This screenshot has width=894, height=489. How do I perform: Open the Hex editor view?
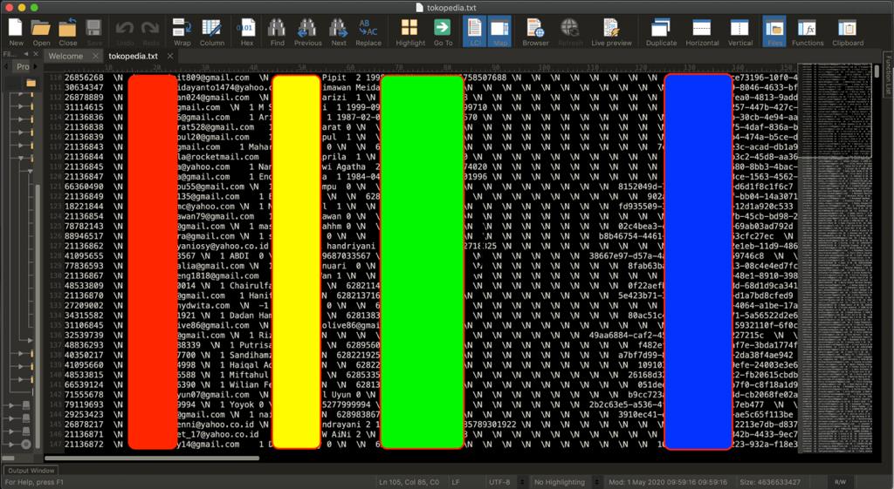(247, 31)
